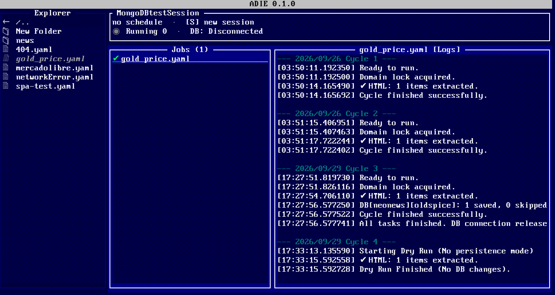Click the file icon next to mercadolibre.yaml
The height and width of the screenshot is (295, 555).
tap(6, 68)
